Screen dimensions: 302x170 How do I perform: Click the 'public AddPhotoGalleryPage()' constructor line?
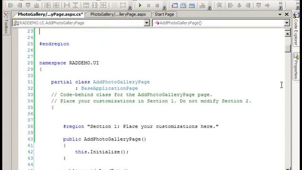105,139
